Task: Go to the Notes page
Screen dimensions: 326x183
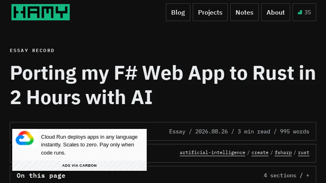Action: (x=244, y=12)
